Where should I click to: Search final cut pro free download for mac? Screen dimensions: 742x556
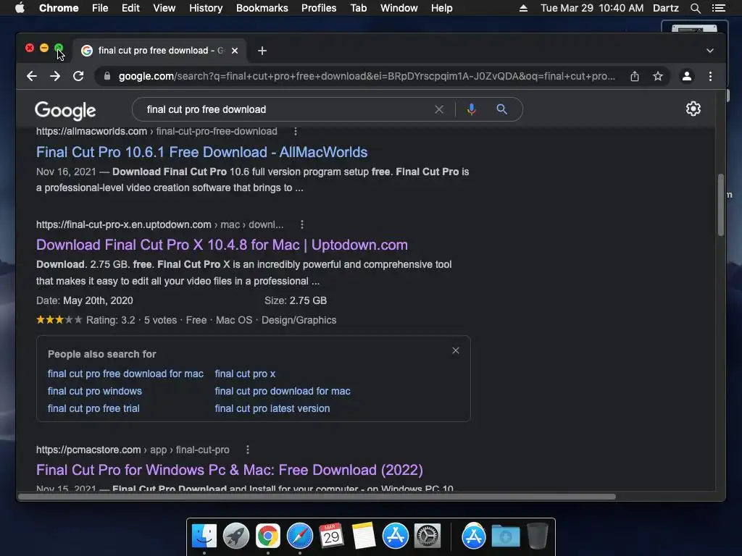[x=125, y=374]
